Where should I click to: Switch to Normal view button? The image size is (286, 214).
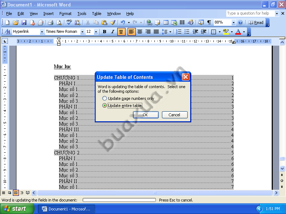4,193
